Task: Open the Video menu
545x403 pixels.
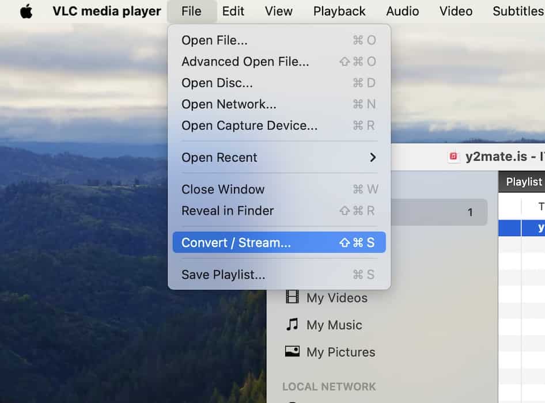Action: coord(456,12)
